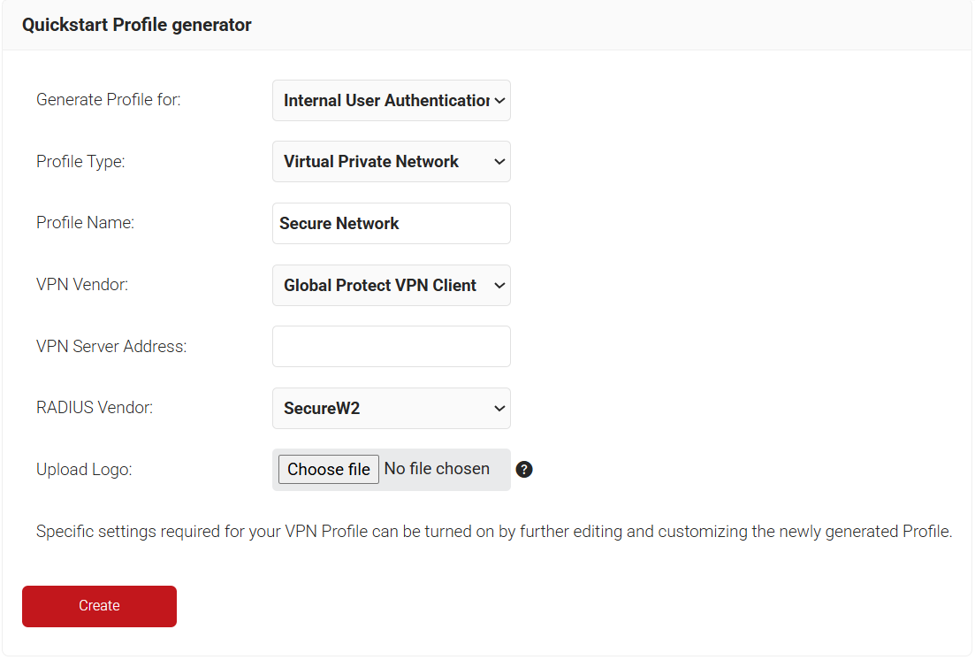The image size is (975, 660).
Task: Click the 'Profile Name:' label
Action: [85, 223]
